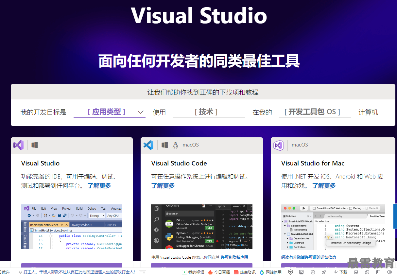397x276 pixels.
Task: Open 阅读有关激活许可证的详细信息 link
Action: pos(309,257)
